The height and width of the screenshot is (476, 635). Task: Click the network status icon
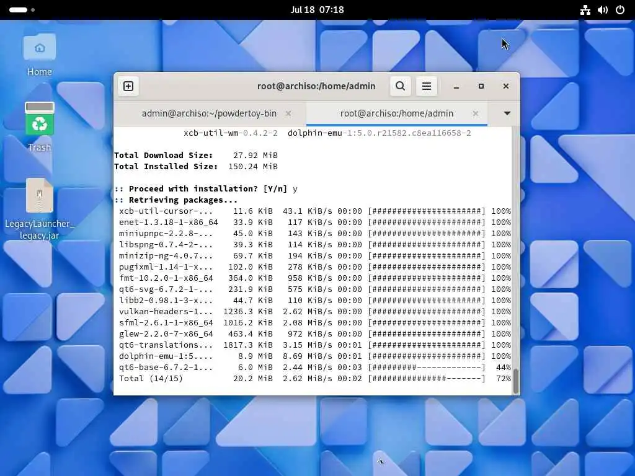click(x=585, y=10)
